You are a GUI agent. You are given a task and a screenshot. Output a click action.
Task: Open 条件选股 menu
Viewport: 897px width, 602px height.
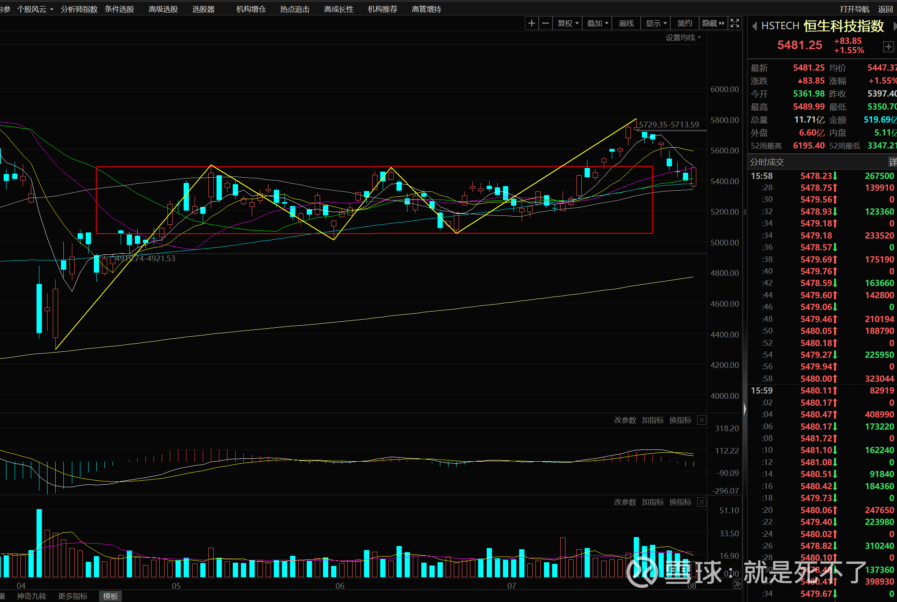tap(119, 9)
